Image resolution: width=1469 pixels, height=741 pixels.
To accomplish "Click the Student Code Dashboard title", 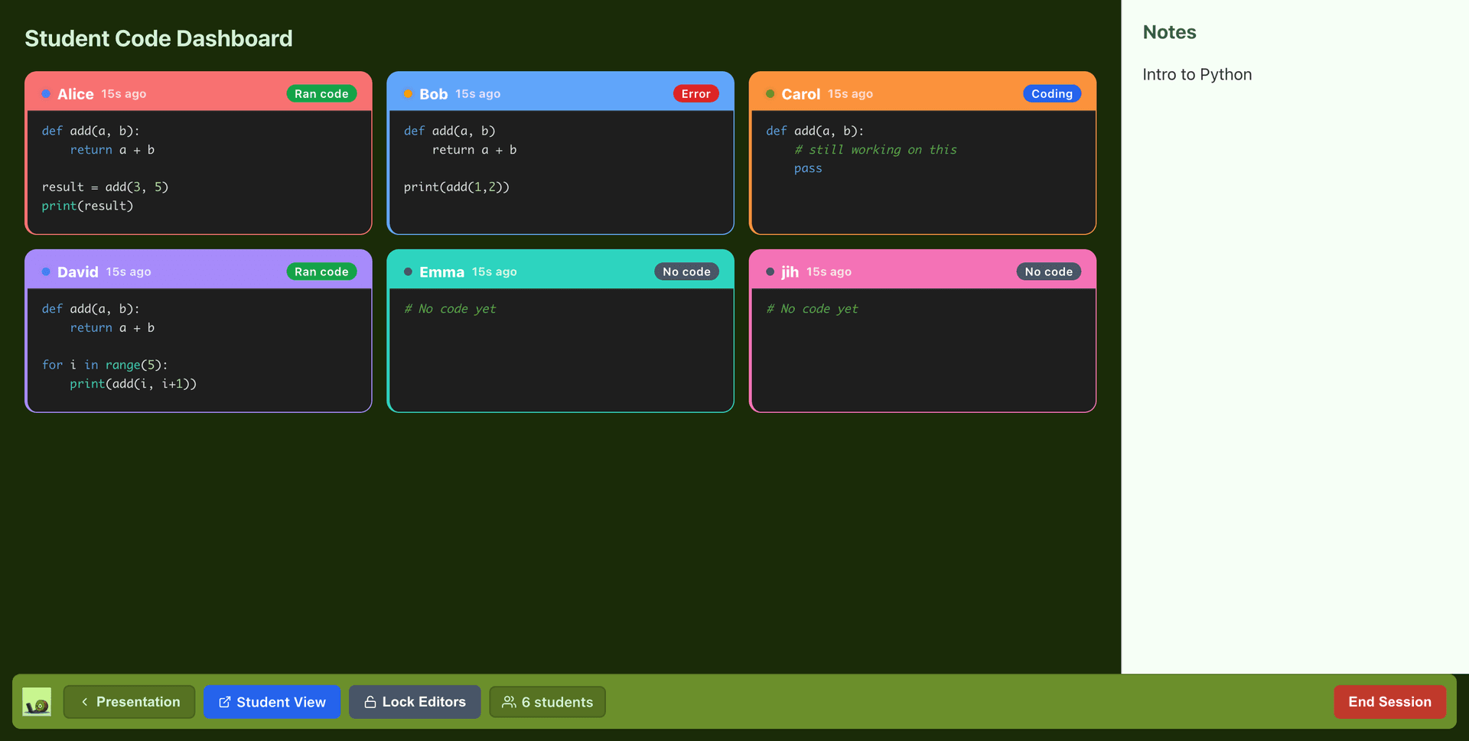I will click(158, 38).
